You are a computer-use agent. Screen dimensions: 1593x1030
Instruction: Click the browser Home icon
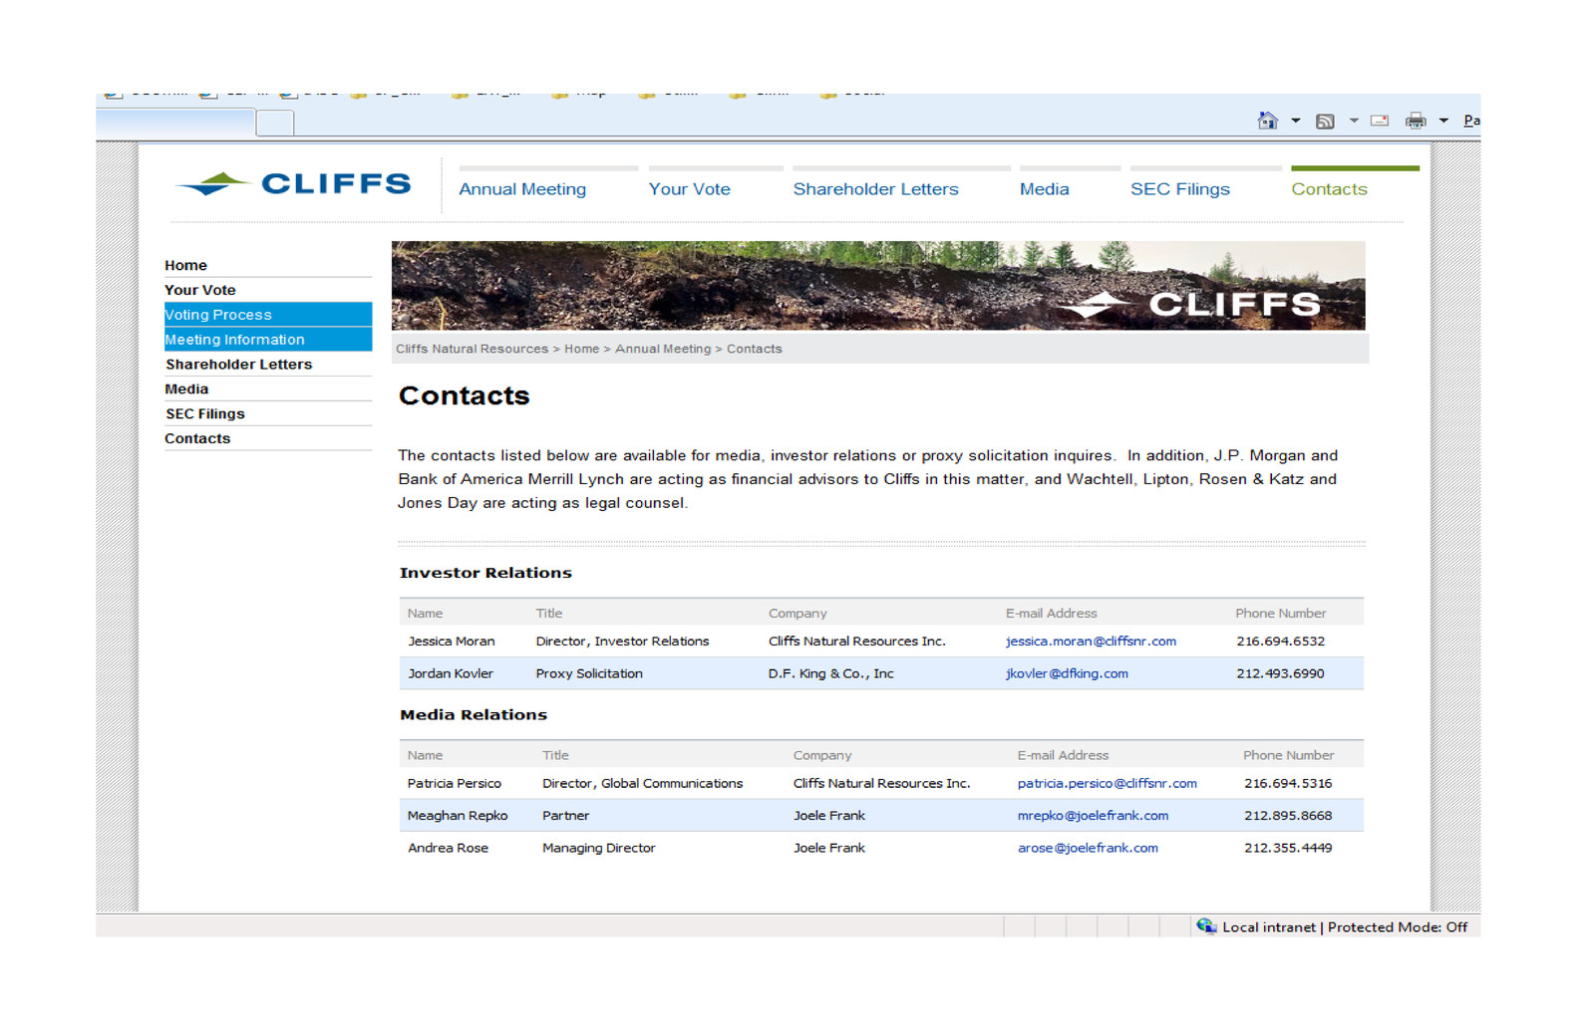pos(1267,121)
